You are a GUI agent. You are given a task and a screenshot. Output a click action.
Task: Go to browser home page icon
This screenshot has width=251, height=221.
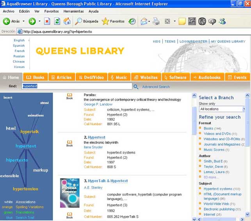[67, 21]
